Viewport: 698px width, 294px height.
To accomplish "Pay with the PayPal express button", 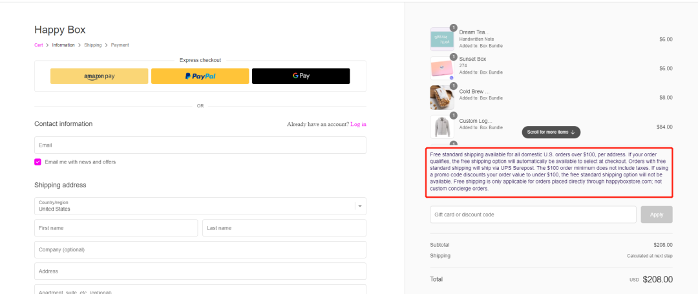I will [x=200, y=76].
